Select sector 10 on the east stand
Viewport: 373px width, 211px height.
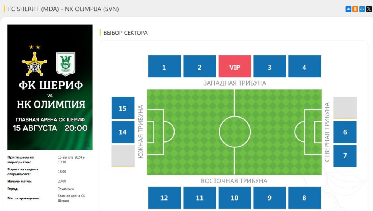235,198
